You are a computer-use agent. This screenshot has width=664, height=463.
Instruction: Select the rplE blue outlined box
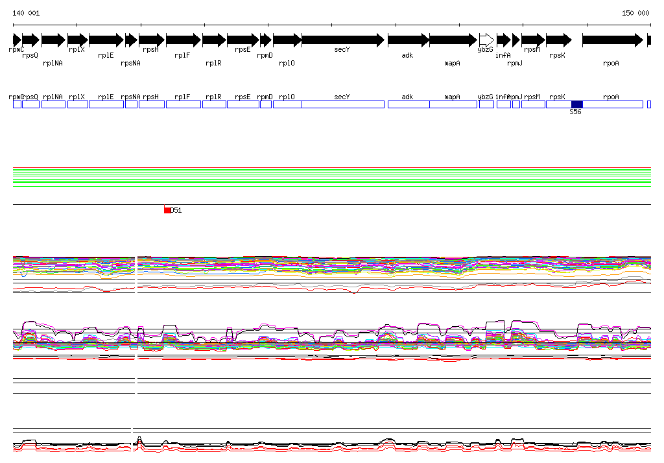point(106,104)
